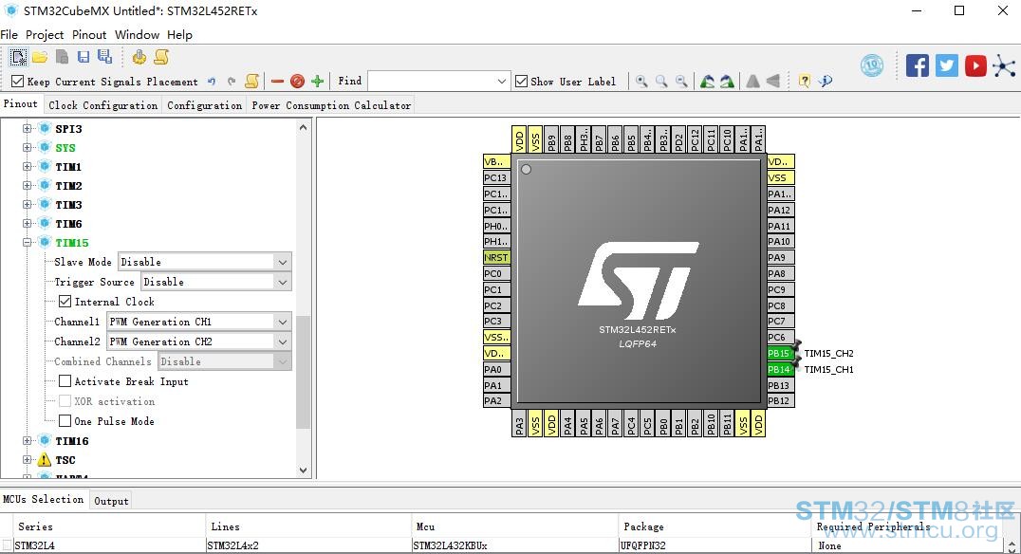This screenshot has height=554, width=1021.
Task: Click the Mcu column header in the table
Action: click(513, 526)
